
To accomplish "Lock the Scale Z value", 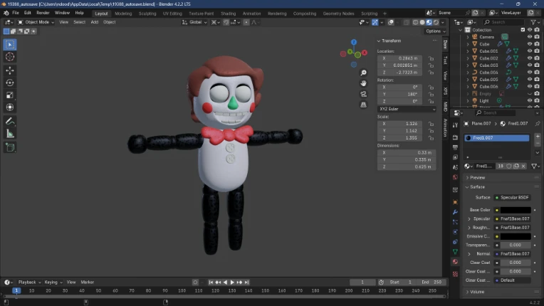I will pyautogui.click(x=431, y=138).
